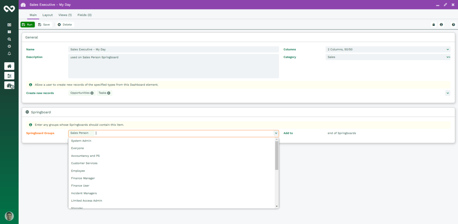Open the filter sliders icon in sidebar

point(9,76)
